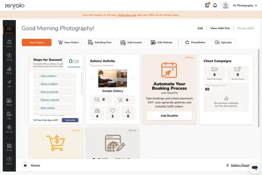Click the Manage gallery image icon
Viewport: 262px width, 175px height.
click(x=25, y=165)
